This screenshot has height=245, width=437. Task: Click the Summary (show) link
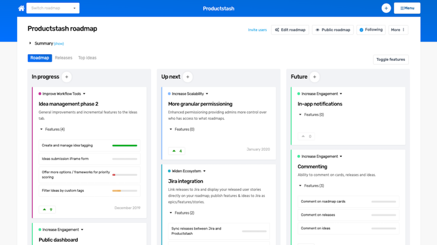coord(59,44)
